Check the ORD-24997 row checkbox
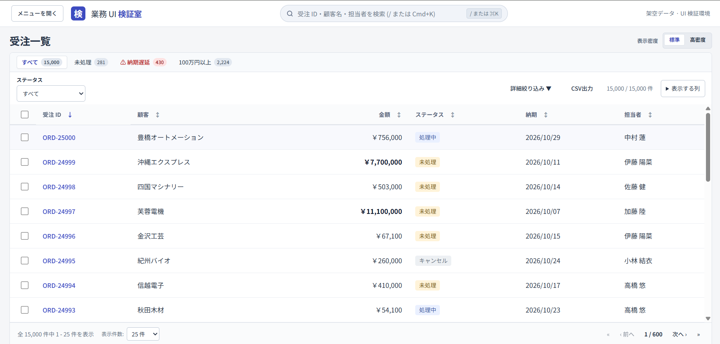This screenshot has width=720, height=344. [25, 211]
